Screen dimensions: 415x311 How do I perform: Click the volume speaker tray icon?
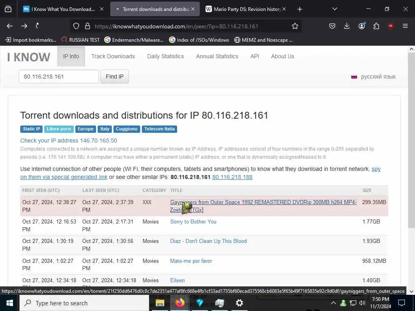pos(362,303)
